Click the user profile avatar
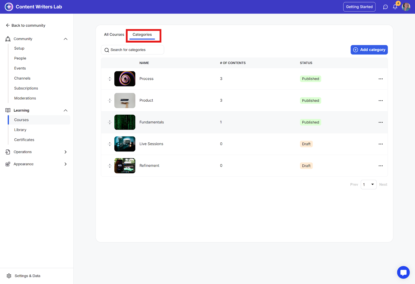Image resolution: width=415 pixels, height=284 pixels. (406, 7)
